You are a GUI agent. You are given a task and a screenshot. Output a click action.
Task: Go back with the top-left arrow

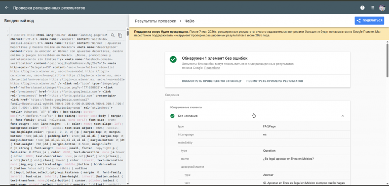7,8
